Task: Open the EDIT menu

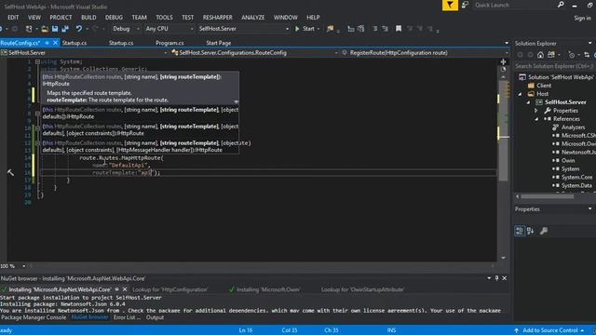Action: coord(13,18)
